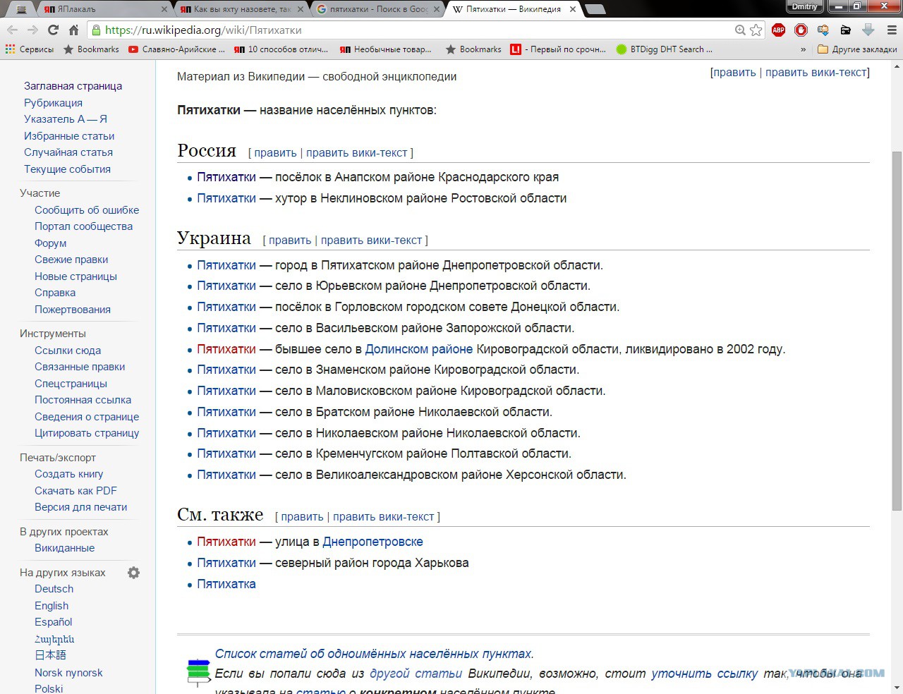This screenshot has height=694, width=903.
Task: Open Пятихатка link
Action: tap(226, 585)
